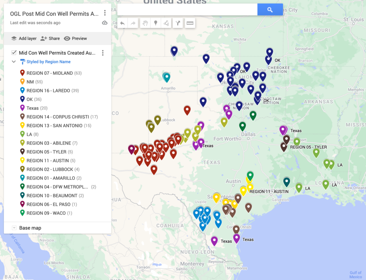Select the Draw a line tool
Viewport: 366px width, 280px height.
pos(165,23)
